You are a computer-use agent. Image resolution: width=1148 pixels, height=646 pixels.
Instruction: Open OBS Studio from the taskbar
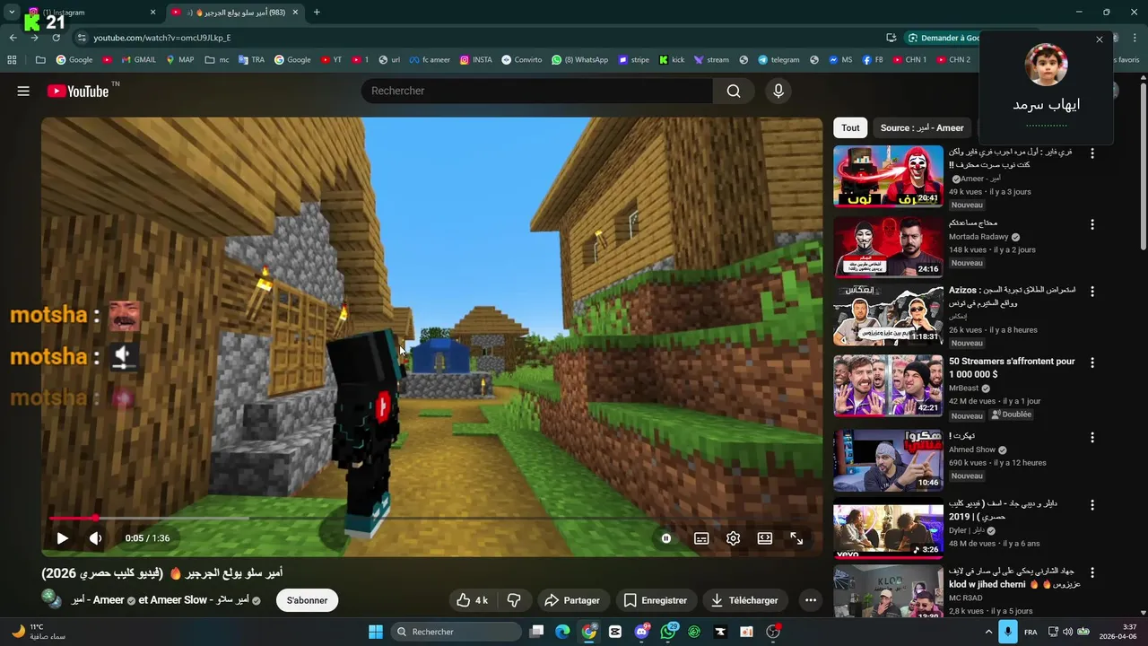773,632
